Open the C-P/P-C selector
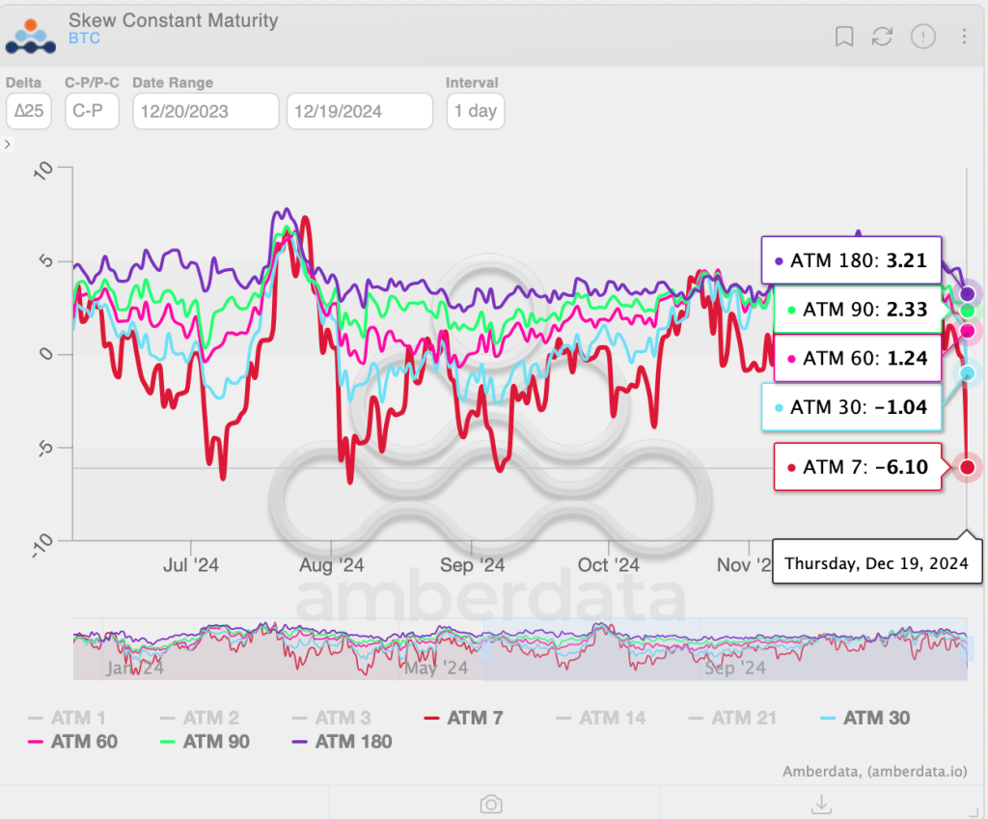The width and height of the screenshot is (988, 819). 91,111
